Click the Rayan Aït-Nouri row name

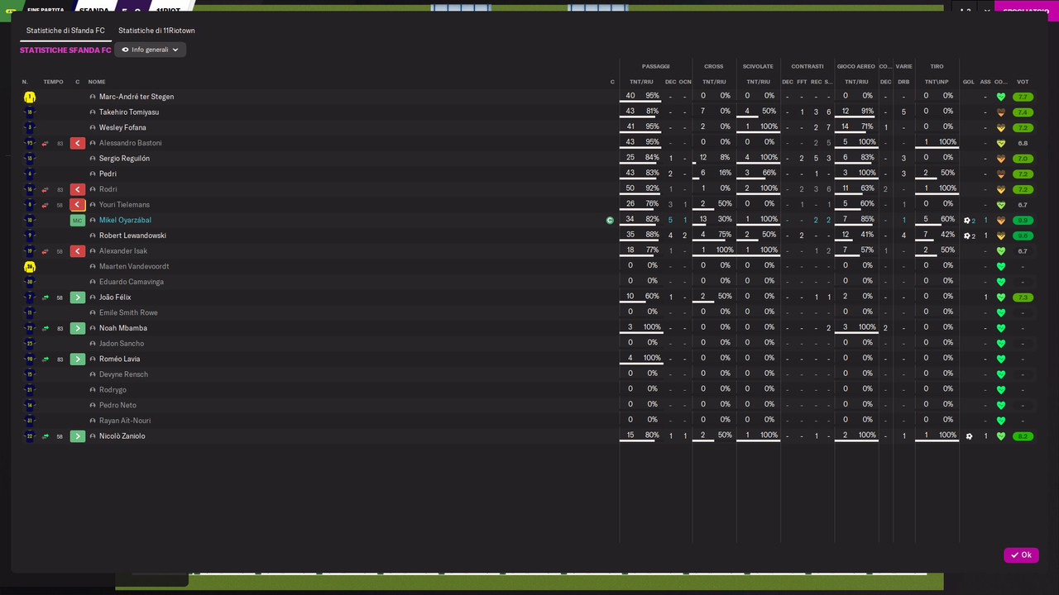coord(125,421)
